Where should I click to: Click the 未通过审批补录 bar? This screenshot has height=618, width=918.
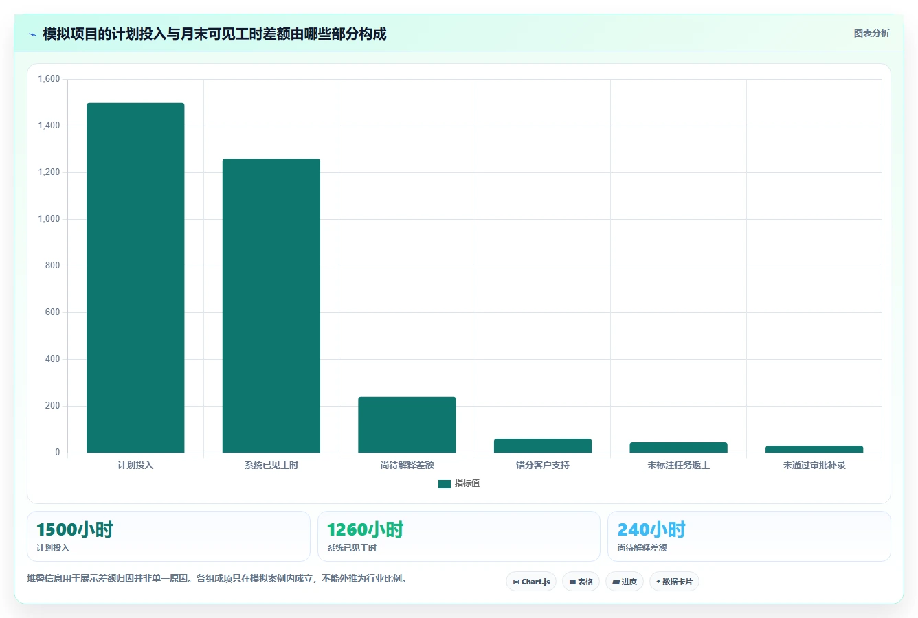[x=814, y=449]
